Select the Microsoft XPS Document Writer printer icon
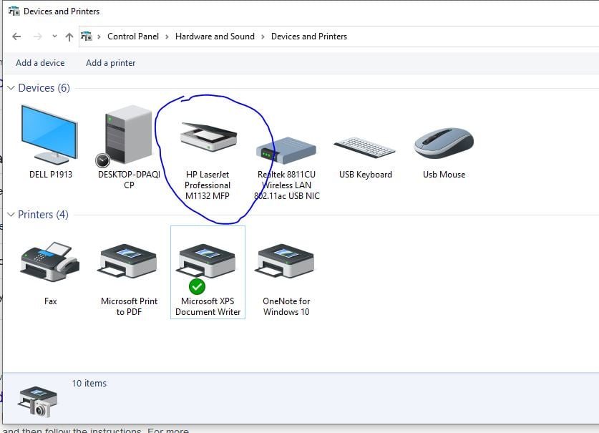 click(x=207, y=261)
